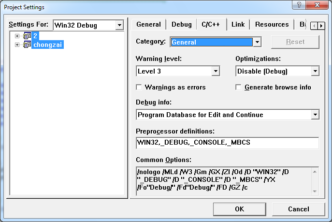The width and height of the screenshot is (332, 222).
Task: Open the Category dropdown
Action: tap(257, 42)
